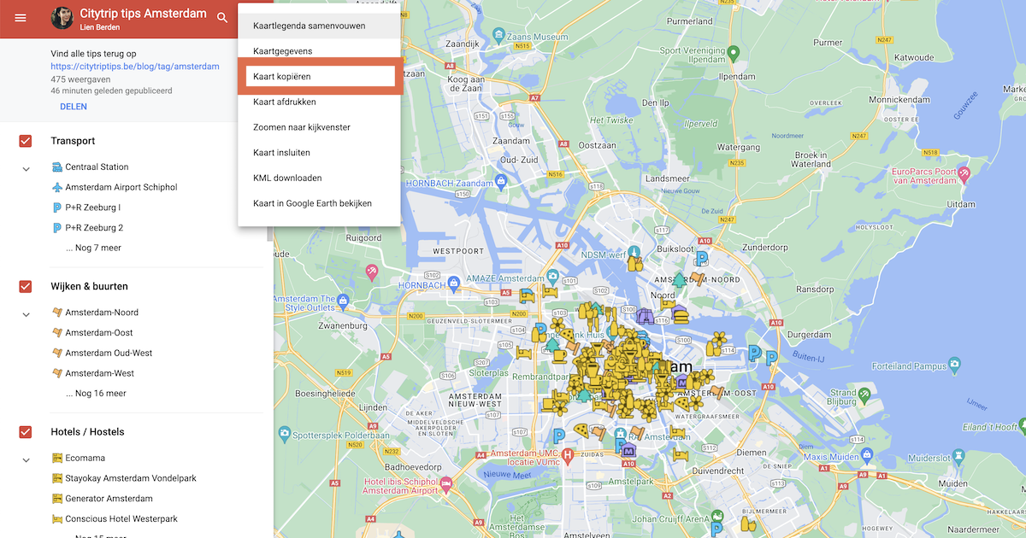This screenshot has height=538, width=1026.
Task: Collapse the Wijken & buurten layer chevron
Action: point(26,314)
